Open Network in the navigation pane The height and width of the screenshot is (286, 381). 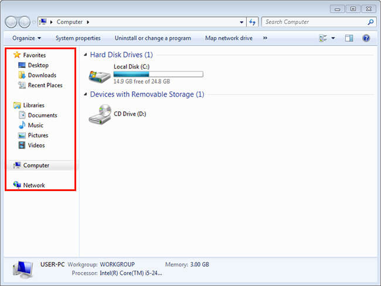tap(33, 185)
